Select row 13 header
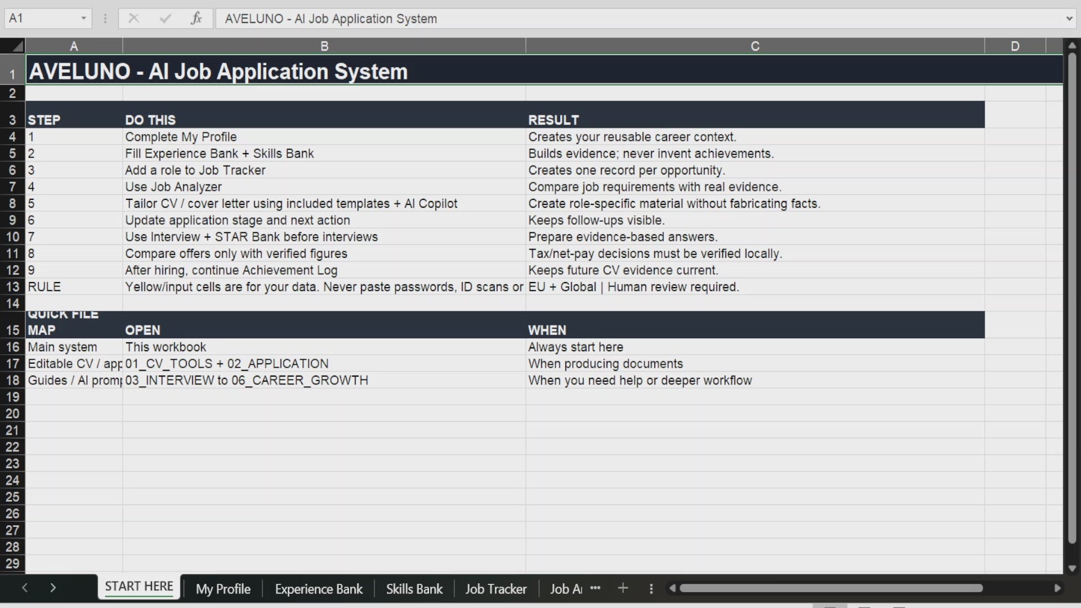Viewport: 1081px width, 608px height. [x=12, y=287]
